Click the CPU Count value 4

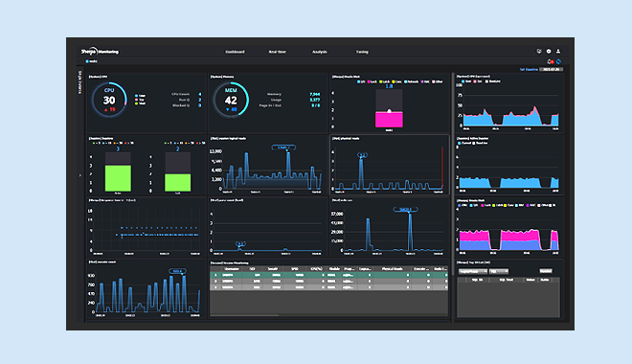click(199, 94)
